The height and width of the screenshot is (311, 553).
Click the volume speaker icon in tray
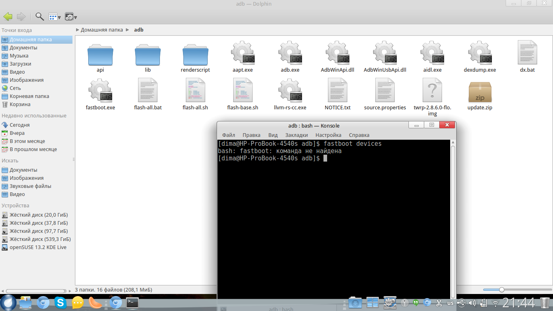point(472,302)
